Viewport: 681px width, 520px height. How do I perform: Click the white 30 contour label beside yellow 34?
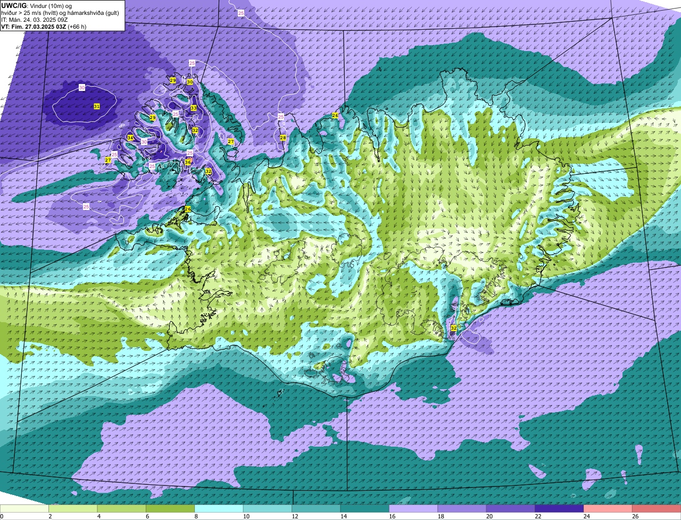(144, 142)
